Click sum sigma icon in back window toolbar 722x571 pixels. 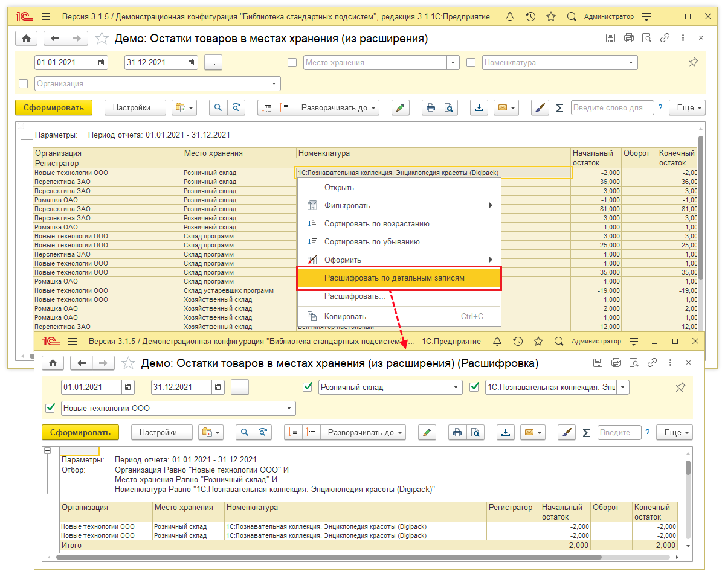(x=559, y=107)
